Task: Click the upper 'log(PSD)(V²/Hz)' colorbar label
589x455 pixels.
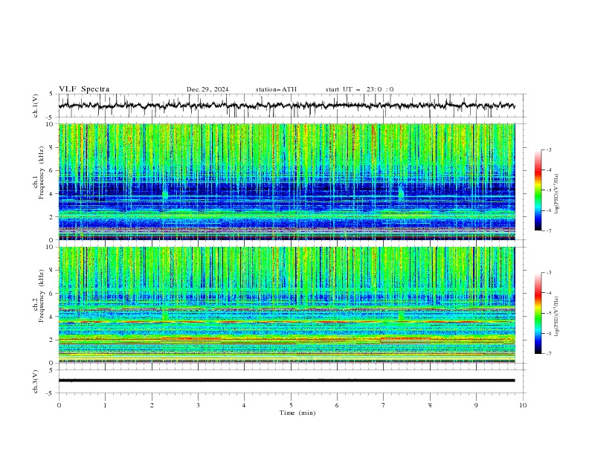Action: click(557, 194)
